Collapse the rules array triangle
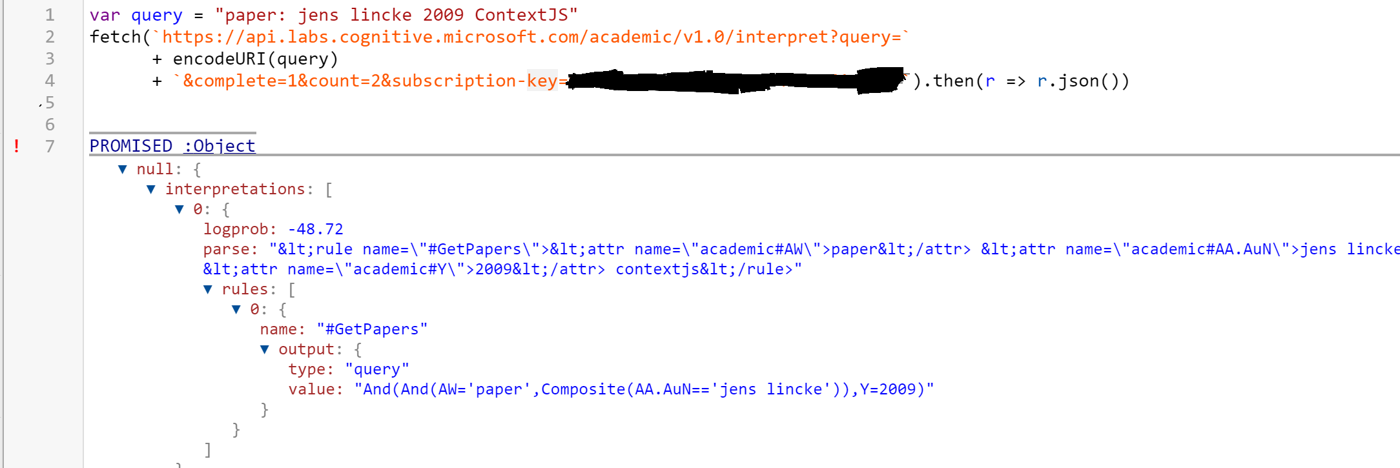This screenshot has width=1400, height=468. pos(208,289)
